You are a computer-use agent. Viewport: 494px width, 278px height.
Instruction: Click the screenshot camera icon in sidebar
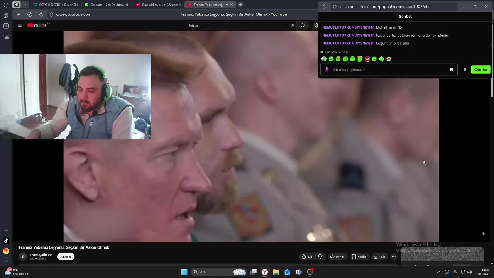(6, 36)
